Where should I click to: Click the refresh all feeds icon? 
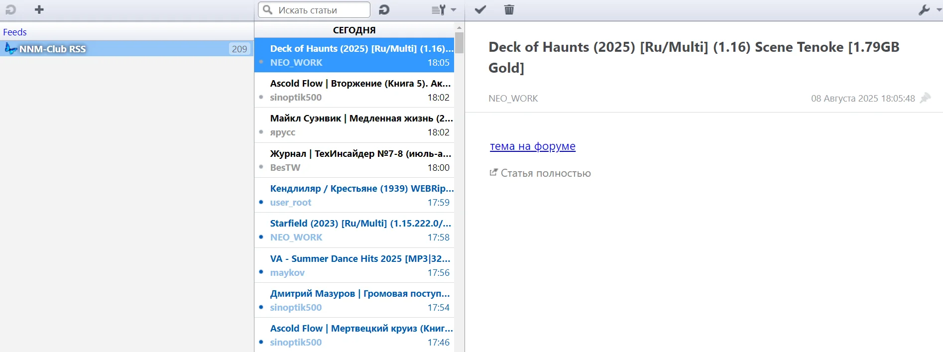point(10,10)
